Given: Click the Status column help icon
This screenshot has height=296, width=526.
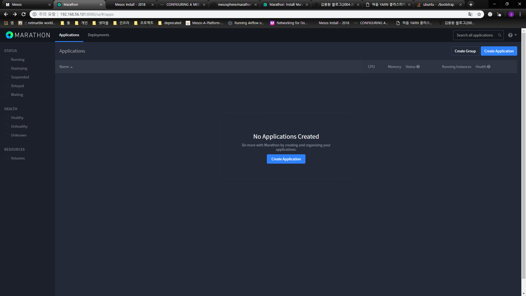Looking at the screenshot, I should [x=418, y=67].
